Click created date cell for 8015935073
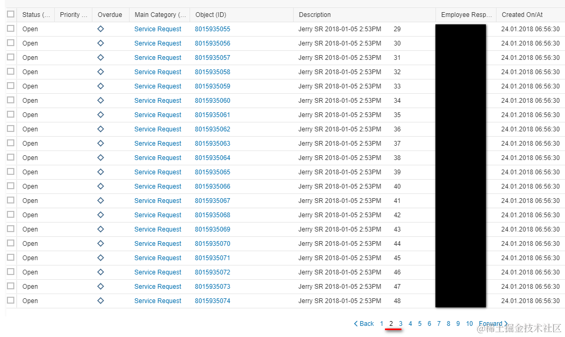The image size is (565, 337). pos(530,287)
